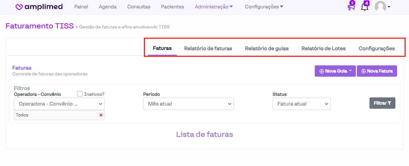409x166 pixels.
Task: Open Pacientes in the navigation bar
Action: click(172, 7)
